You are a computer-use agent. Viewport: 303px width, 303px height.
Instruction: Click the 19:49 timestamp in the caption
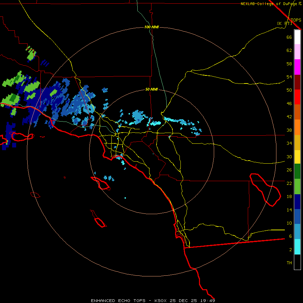point(207,301)
